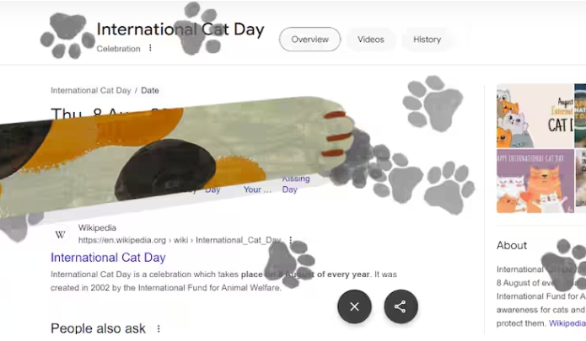586x341 pixels.
Task: Open the Kissing Day link
Action: tap(295, 184)
